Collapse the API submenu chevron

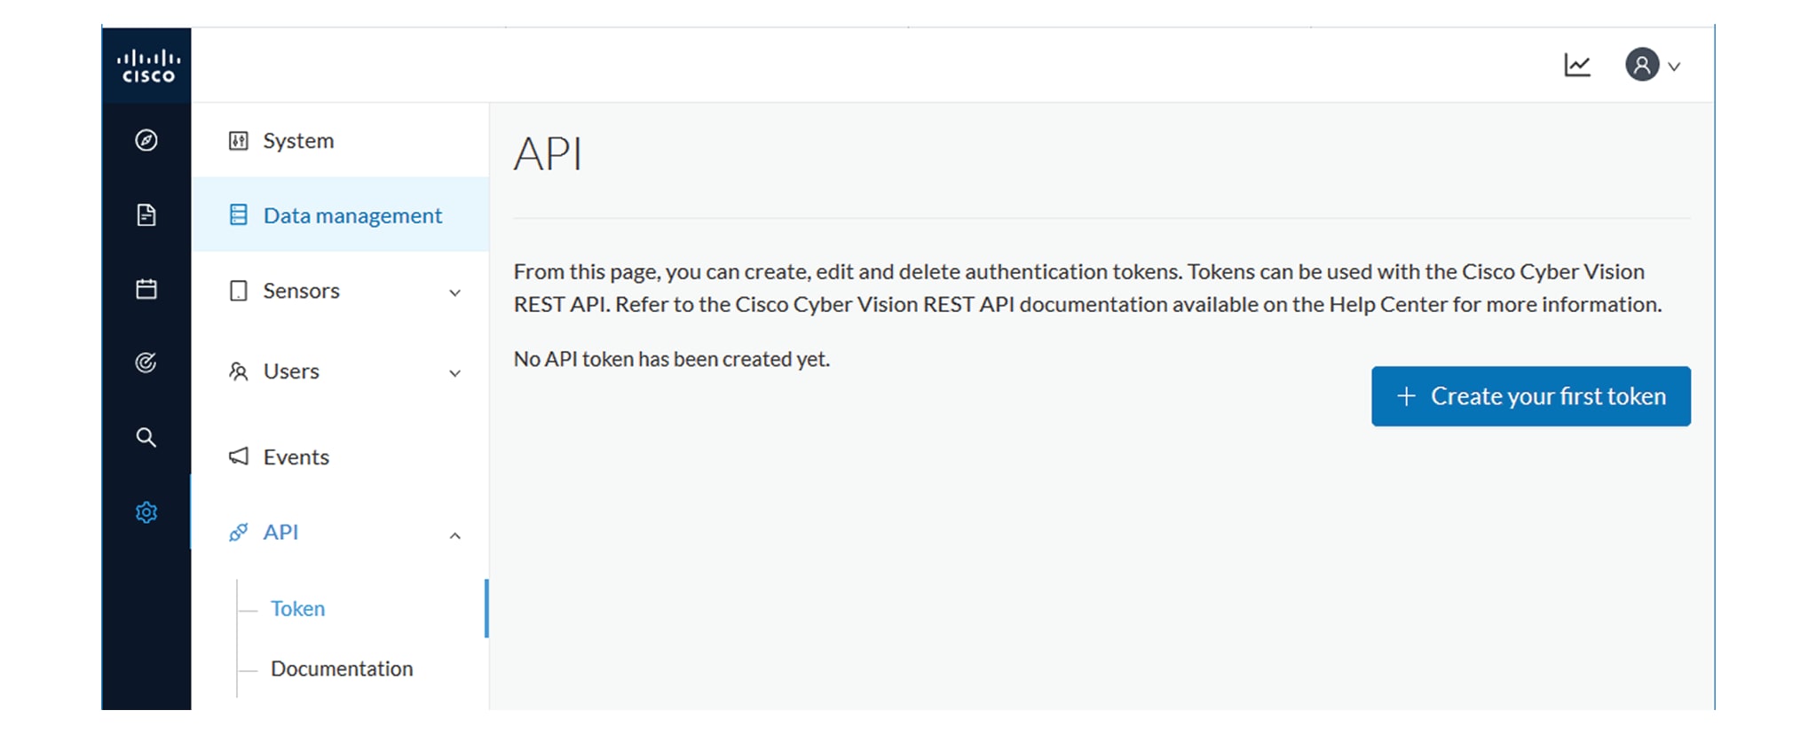(x=454, y=535)
